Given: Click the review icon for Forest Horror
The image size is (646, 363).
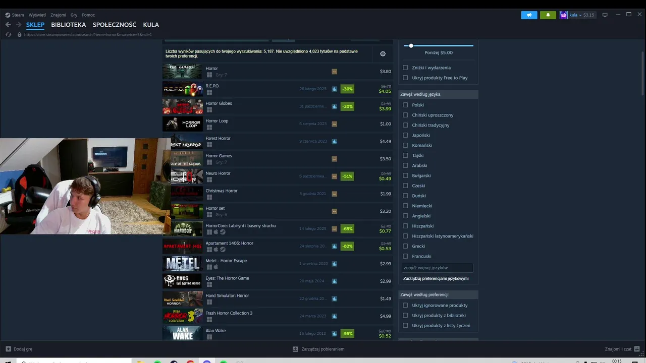Looking at the screenshot, I should pos(334,141).
